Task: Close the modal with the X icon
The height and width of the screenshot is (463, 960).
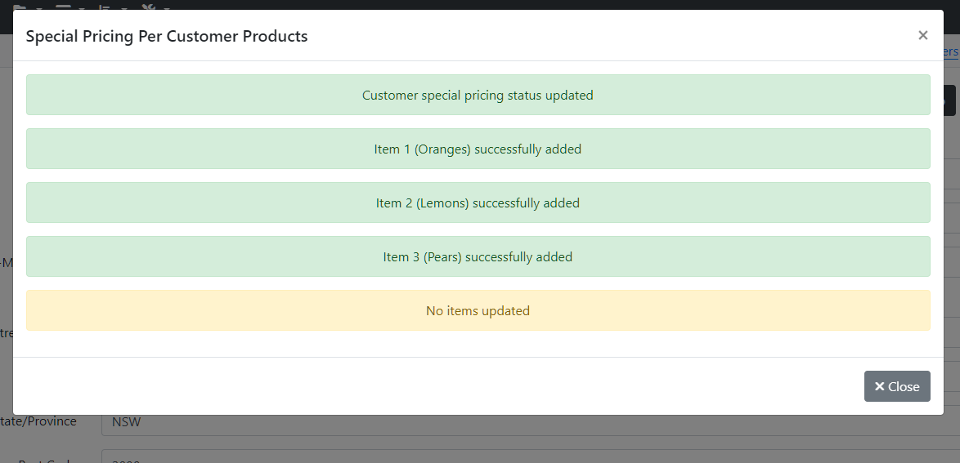Action: point(922,35)
